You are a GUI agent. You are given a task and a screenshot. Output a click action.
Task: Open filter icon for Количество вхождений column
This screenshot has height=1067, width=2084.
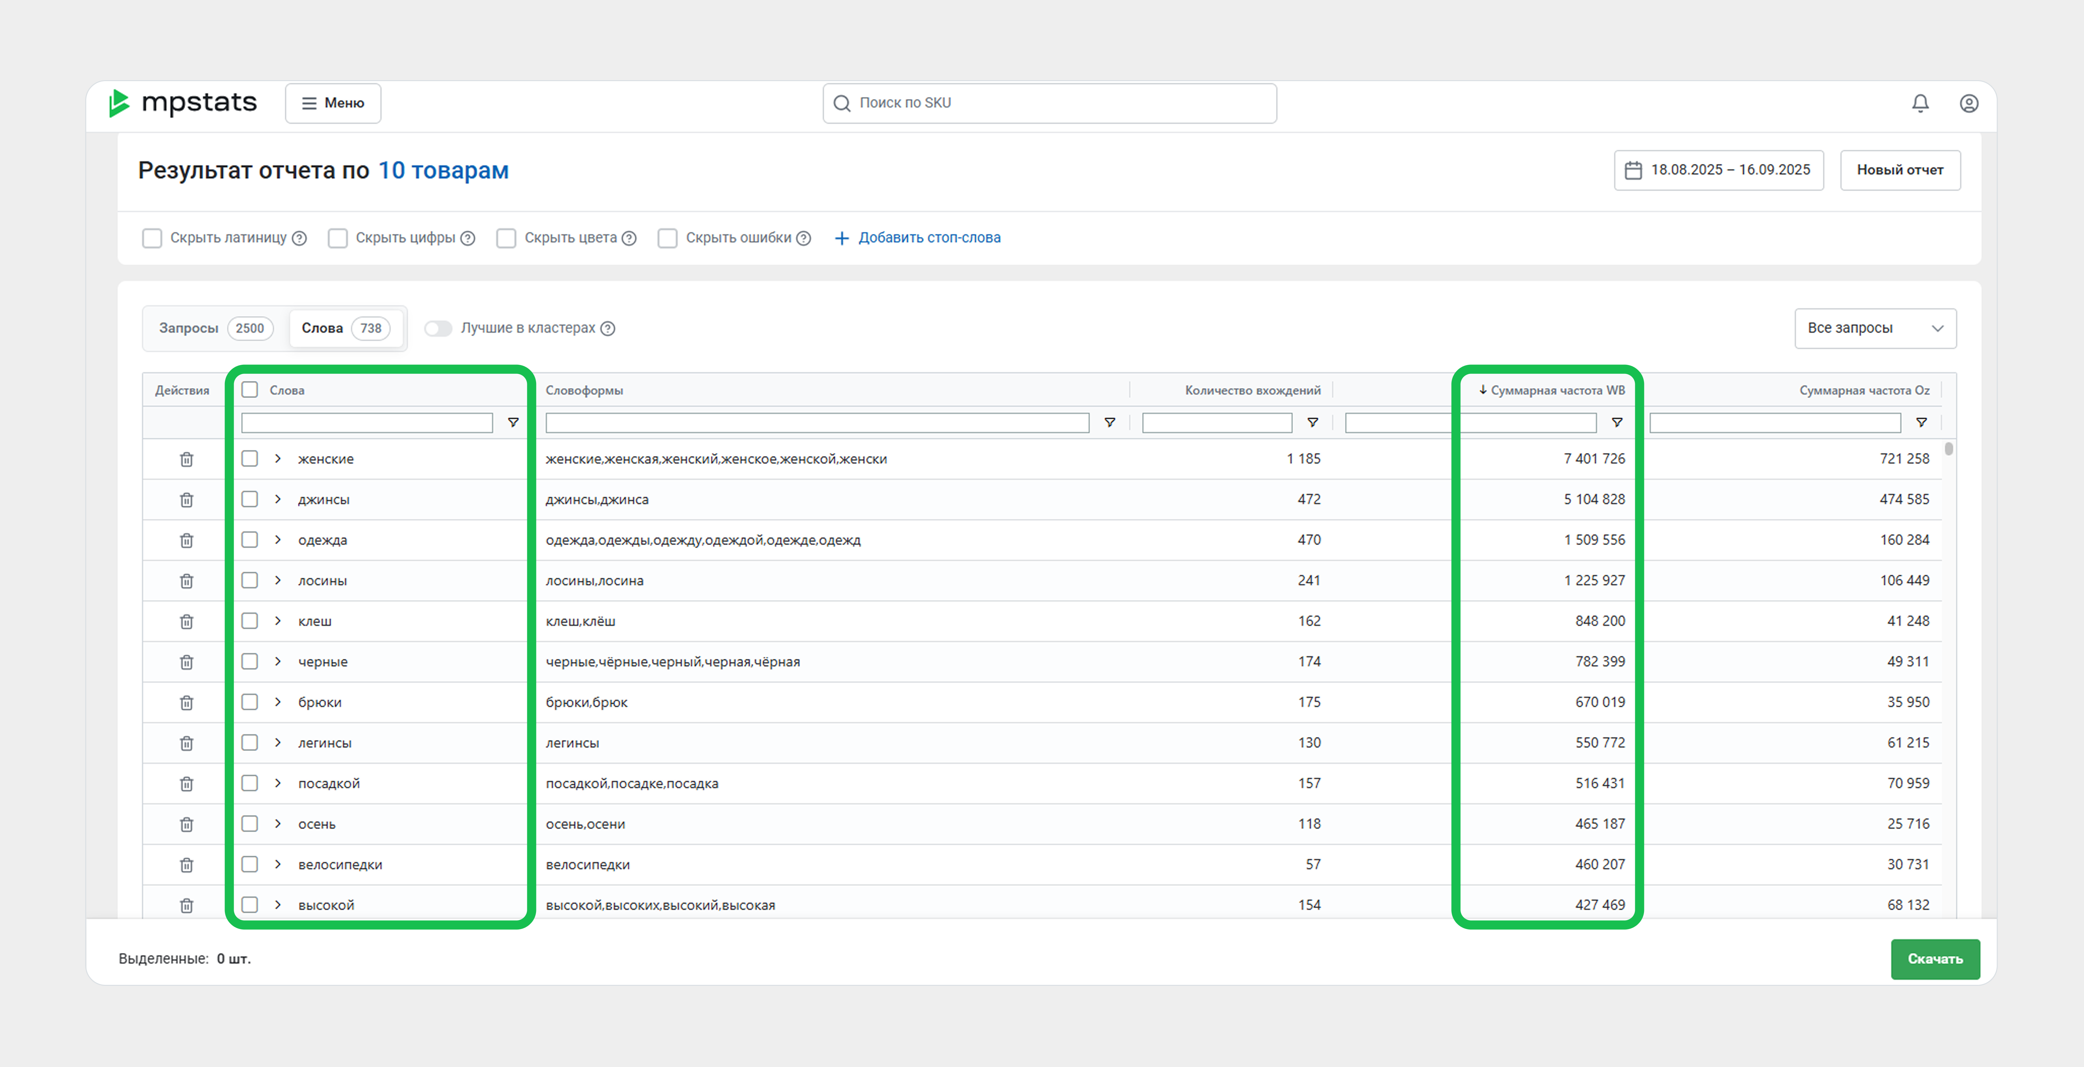pos(1313,422)
